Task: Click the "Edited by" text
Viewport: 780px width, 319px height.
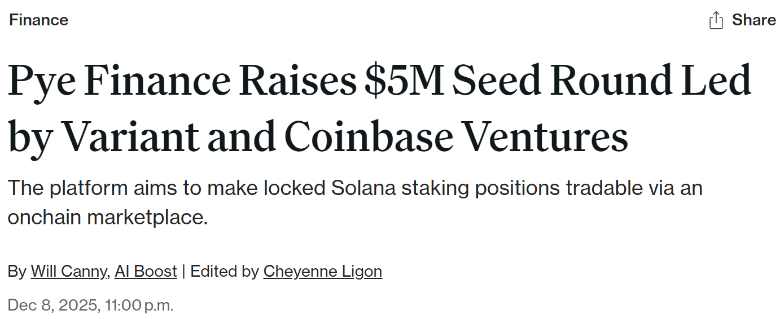Action: click(224, 271)
